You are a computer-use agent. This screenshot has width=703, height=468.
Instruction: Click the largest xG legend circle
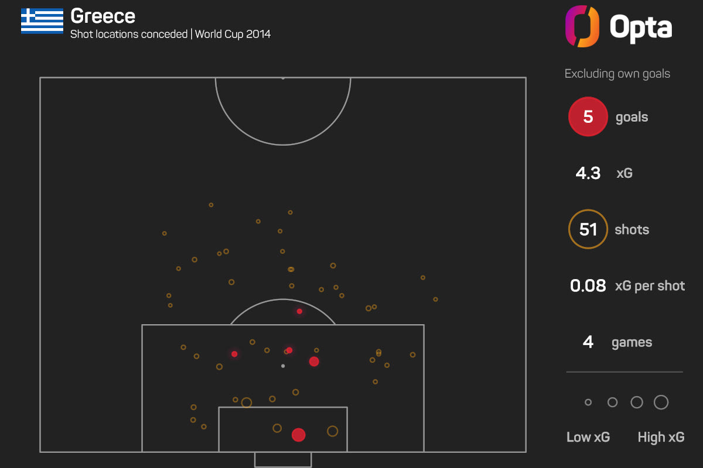(x=661, y=402)
